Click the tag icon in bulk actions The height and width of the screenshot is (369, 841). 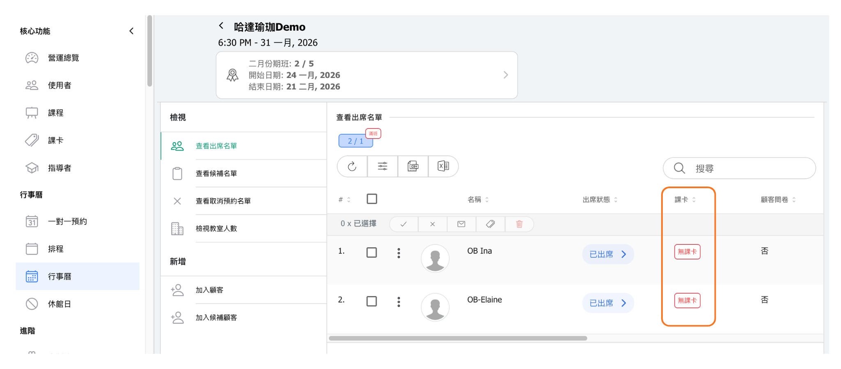coord(490,224)
